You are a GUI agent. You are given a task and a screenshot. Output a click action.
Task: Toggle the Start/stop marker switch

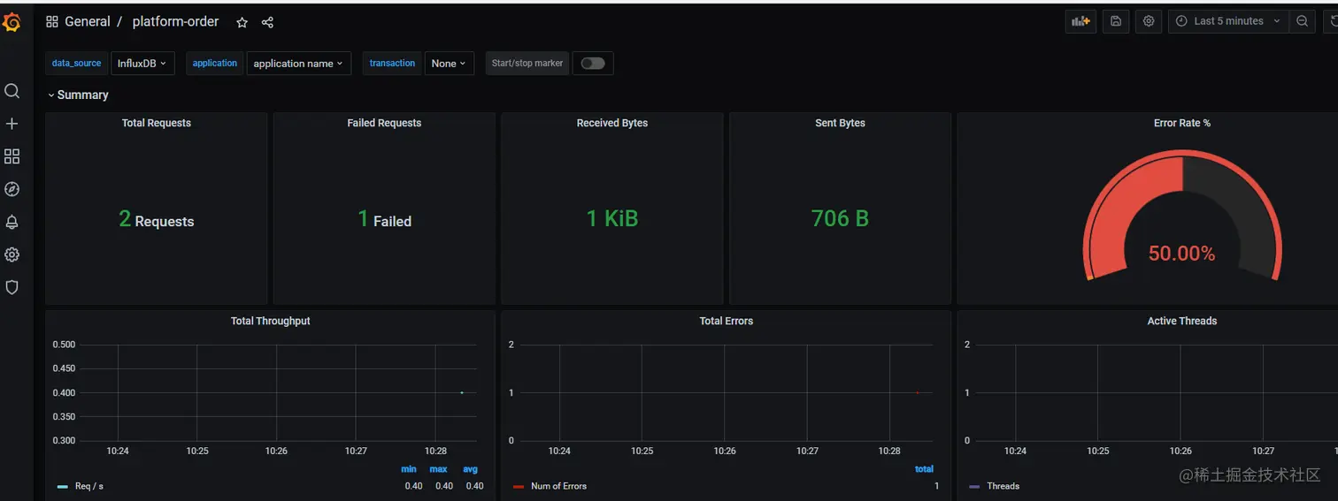(x=593, y=63)
